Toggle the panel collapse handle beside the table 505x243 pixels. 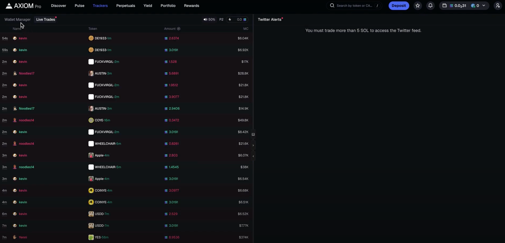(253, 134)
